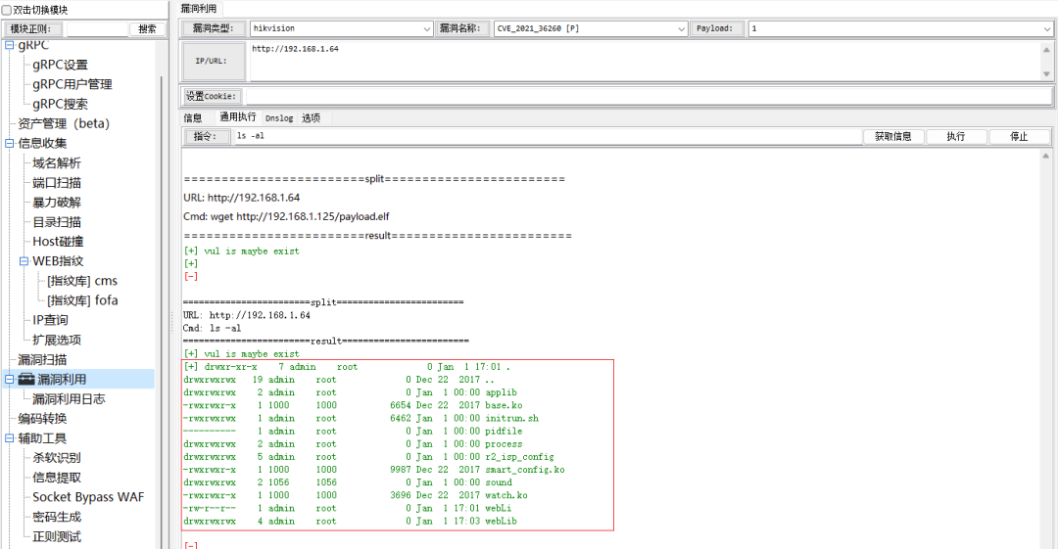Click the 'initrun.sh' output line
Image resolution: width=1058 pixels, height=549 pixels.
tap(361, 418)
